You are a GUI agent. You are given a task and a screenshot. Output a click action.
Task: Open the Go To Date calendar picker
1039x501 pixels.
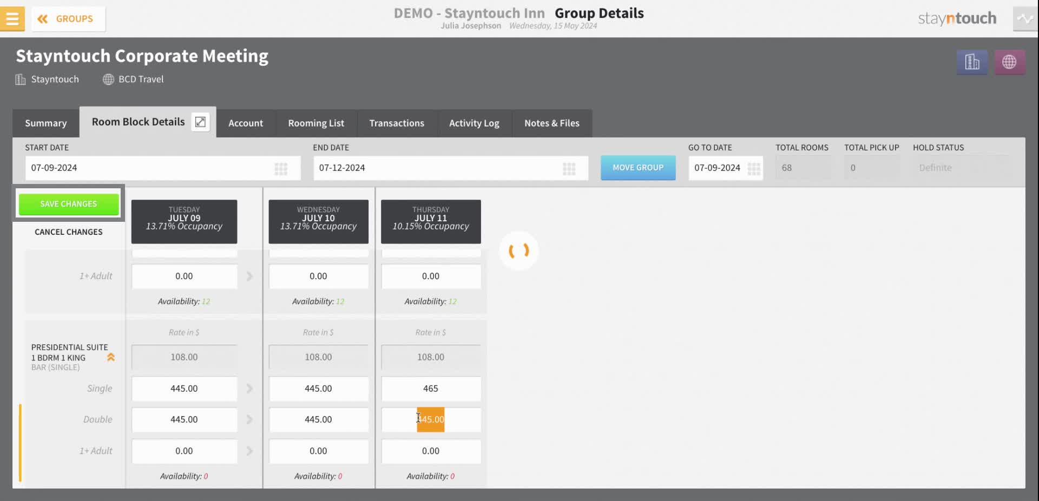tap(754, 169)
